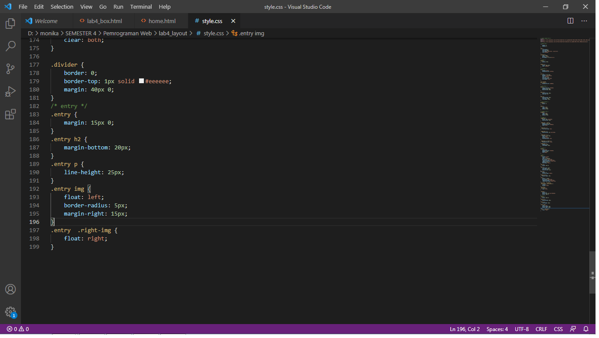
Task: Open the Run menu
Action: 118,7
